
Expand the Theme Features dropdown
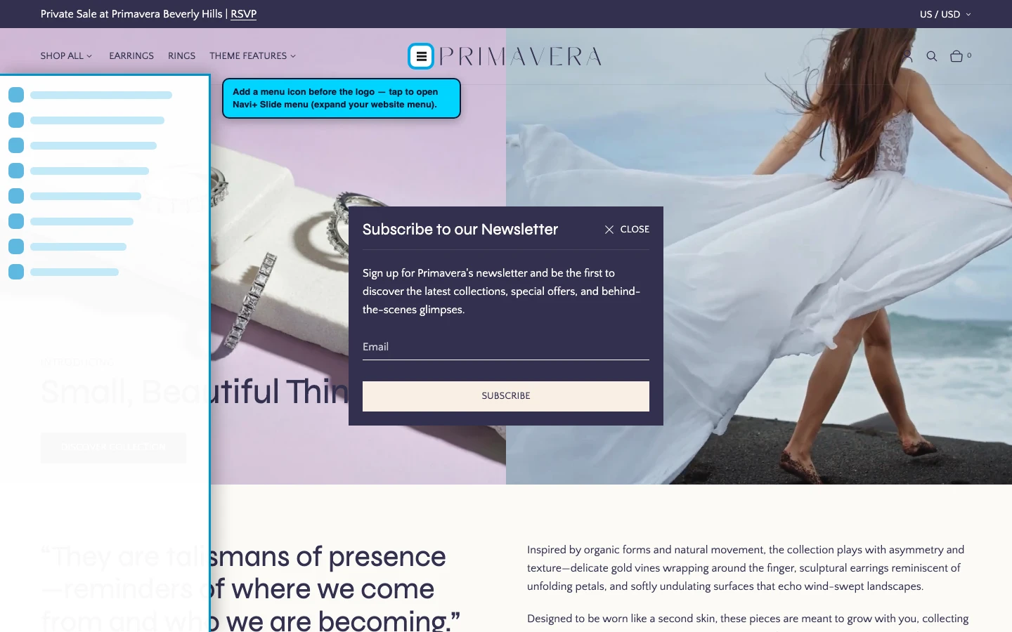coord(252,56)
